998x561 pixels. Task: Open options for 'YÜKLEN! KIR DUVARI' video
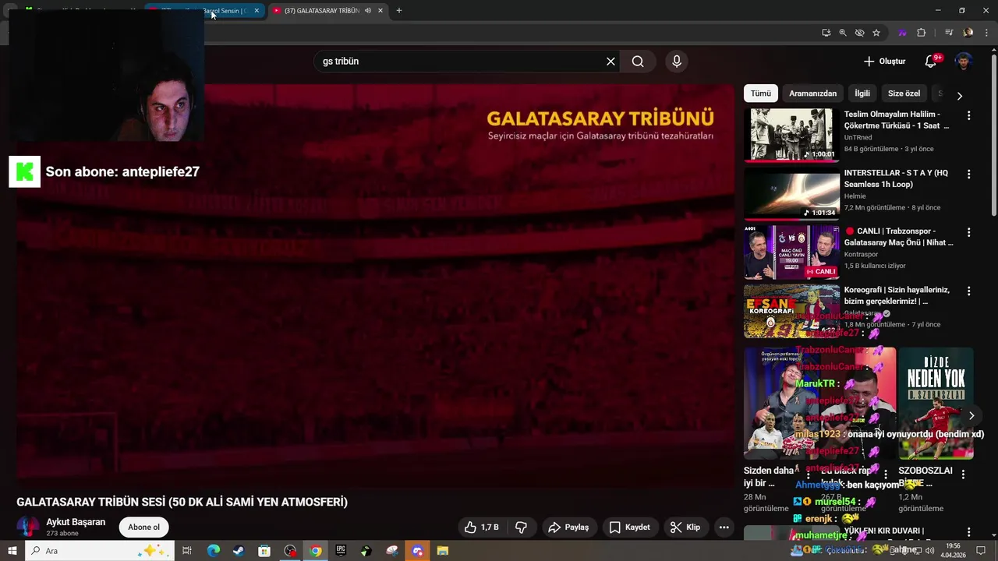pos(969,532)
